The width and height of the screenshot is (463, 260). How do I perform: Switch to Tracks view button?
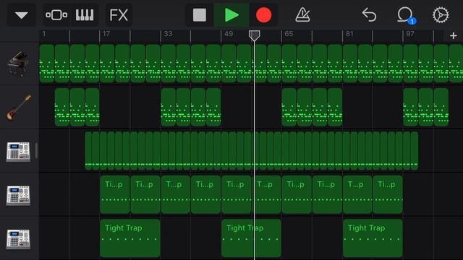[x=56, y=15]
